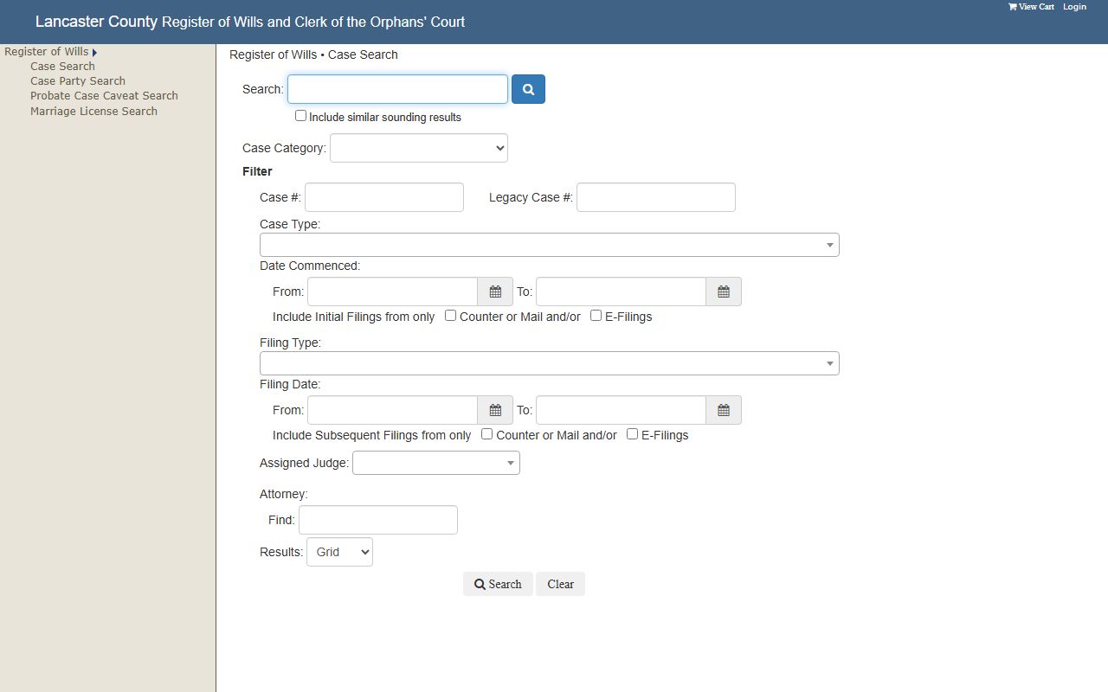
Task: Click the Search button at bottom
Action: (x=498, y=584)
